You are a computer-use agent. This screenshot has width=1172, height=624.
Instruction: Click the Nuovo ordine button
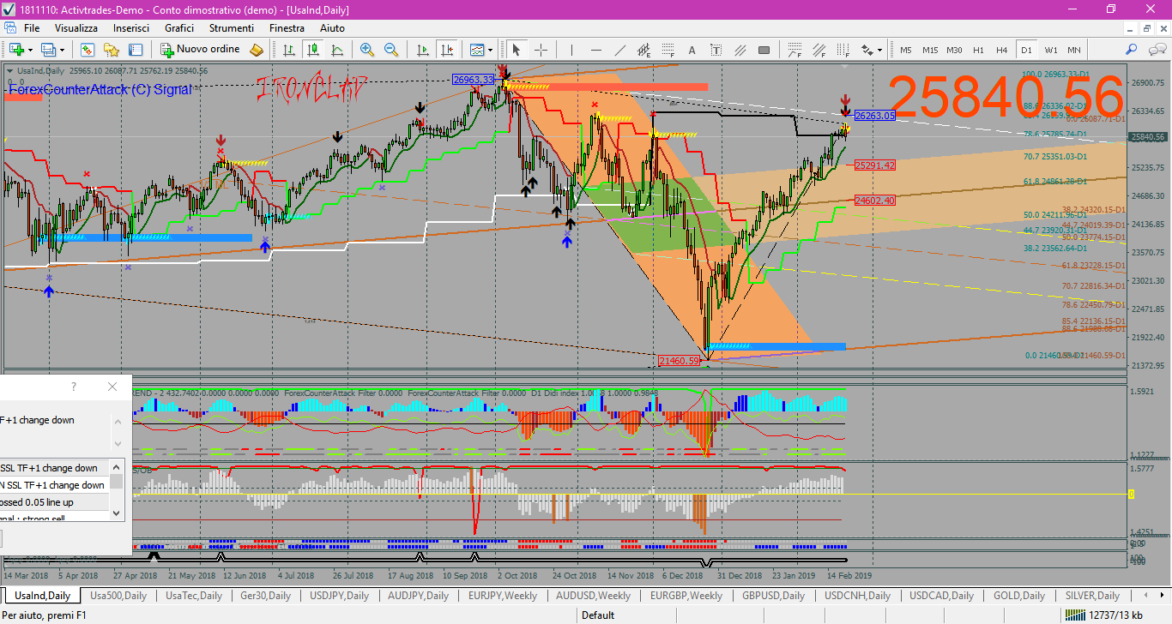click(x=201, y=50)
